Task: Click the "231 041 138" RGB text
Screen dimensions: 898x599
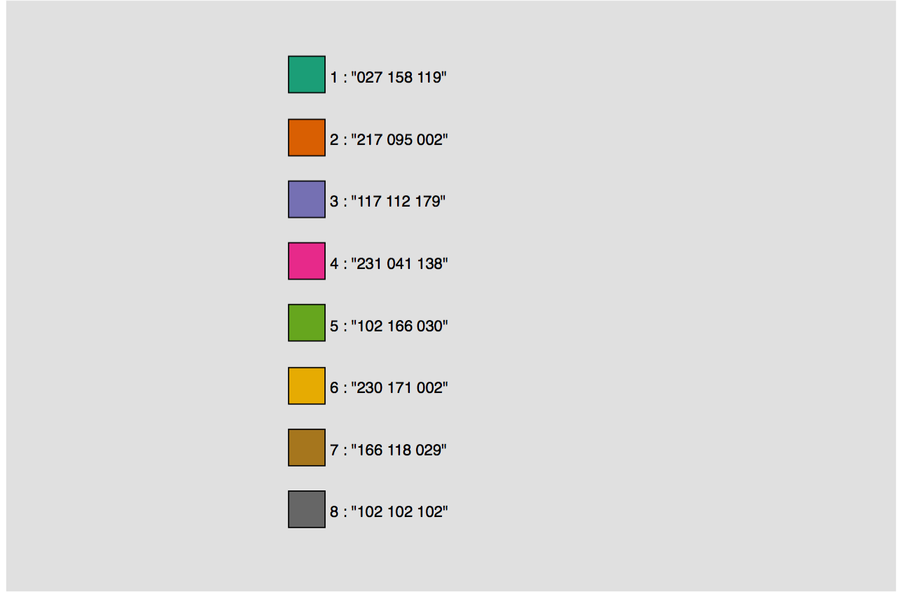Action: [399, 264]
